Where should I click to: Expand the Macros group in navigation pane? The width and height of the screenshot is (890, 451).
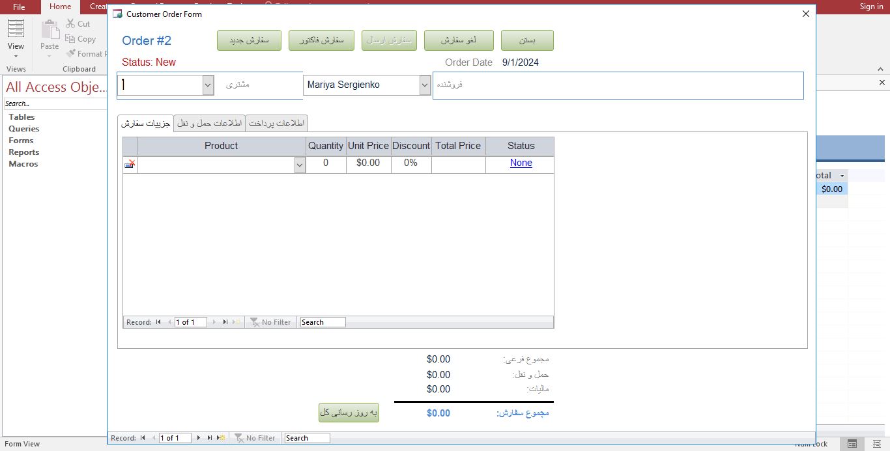click(23, 164)
